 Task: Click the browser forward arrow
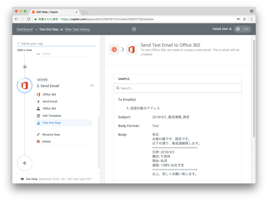point(23,19)
